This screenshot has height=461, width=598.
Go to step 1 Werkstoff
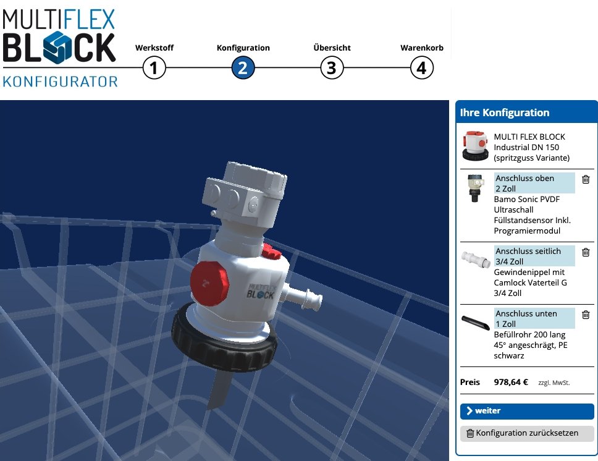click(154, 68)
